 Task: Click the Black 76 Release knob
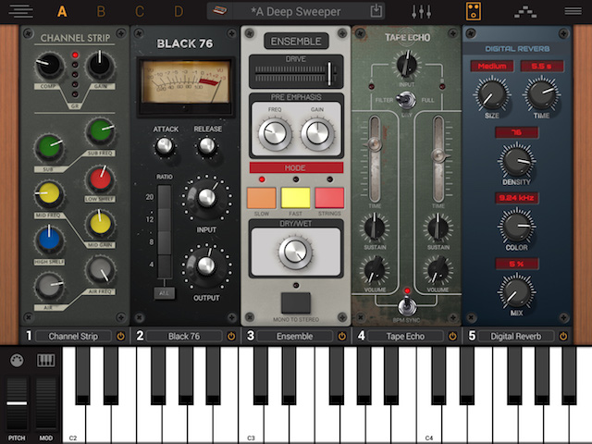click(207, 146)
